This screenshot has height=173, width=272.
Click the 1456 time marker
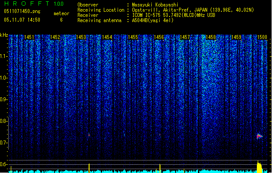point(159,37)
